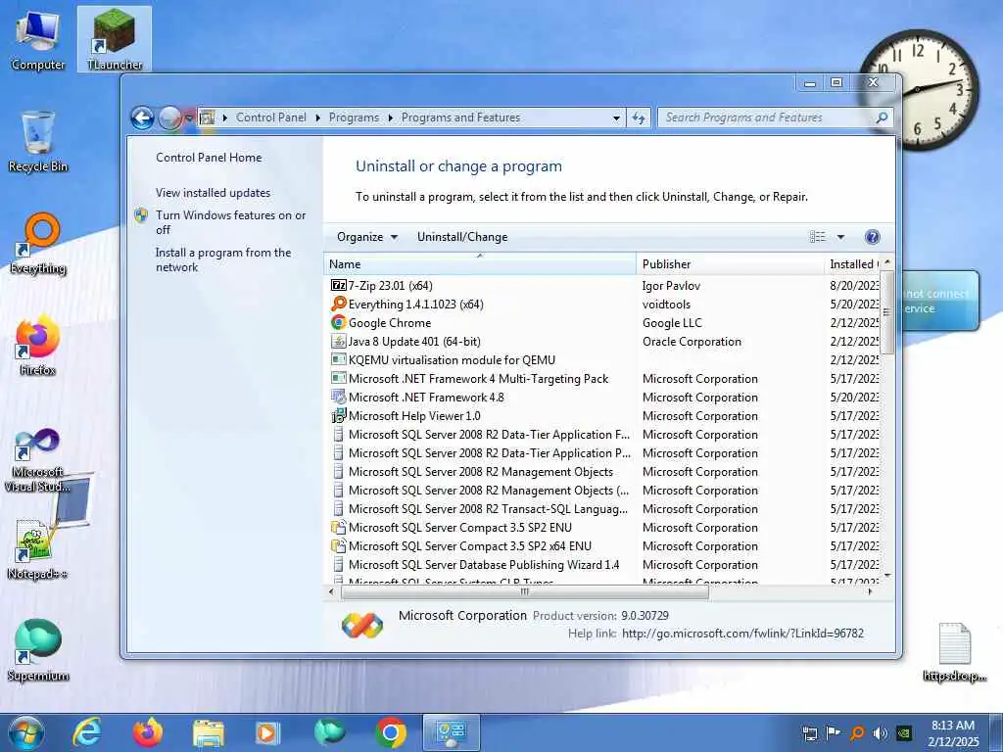Open the Help question mark button
The image size is (1003, 752).
click(x=872, y=237)
